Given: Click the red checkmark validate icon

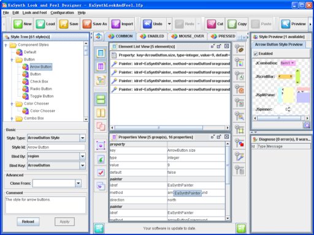Looking at the screenshot, I should pos(101,173).
